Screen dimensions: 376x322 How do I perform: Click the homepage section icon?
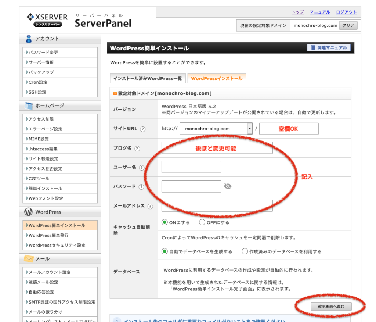click(x=29, y=105)
